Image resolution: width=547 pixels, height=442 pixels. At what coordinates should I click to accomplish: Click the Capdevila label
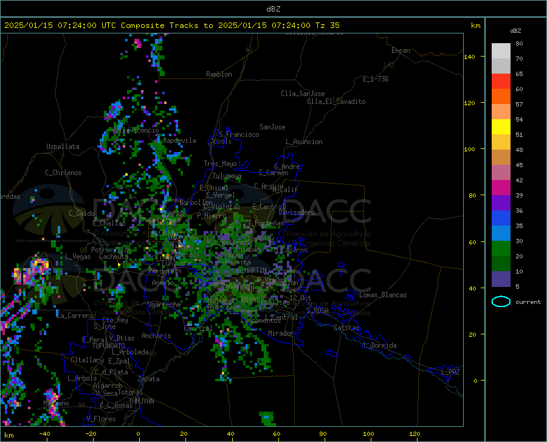tap(179, 140)
